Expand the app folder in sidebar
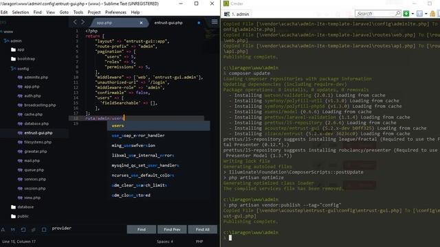 click(18, 49)
